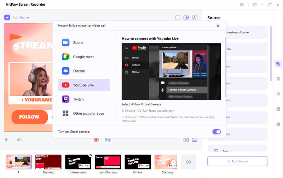Viewport: 283px width, 178px height.
Task: Select the mestreamFrame source item
Action: (247, 32)
